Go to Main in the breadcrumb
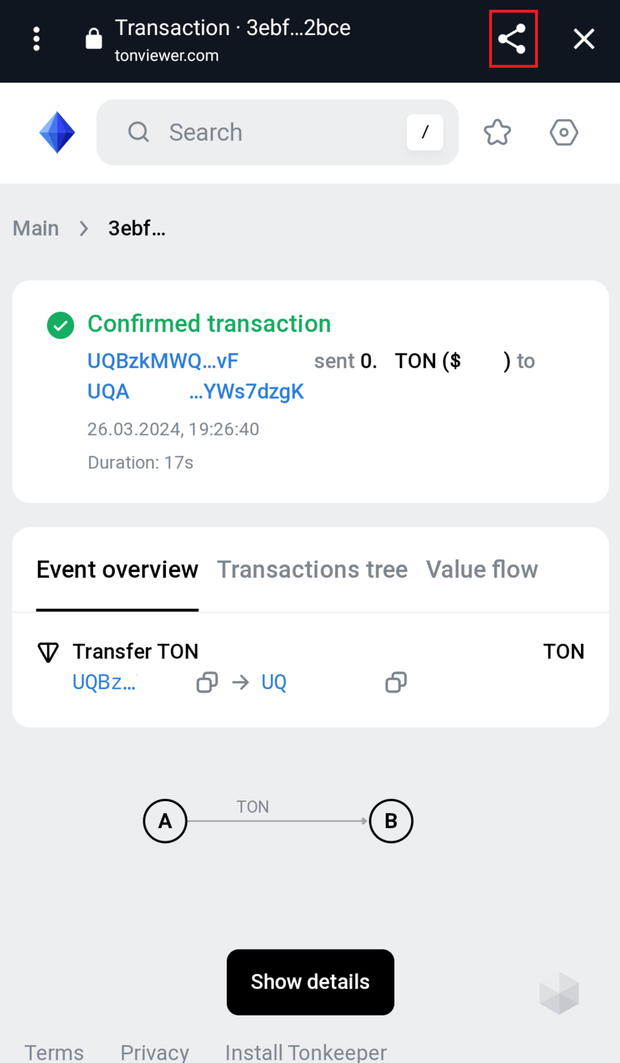 click(x=36, y=229)
